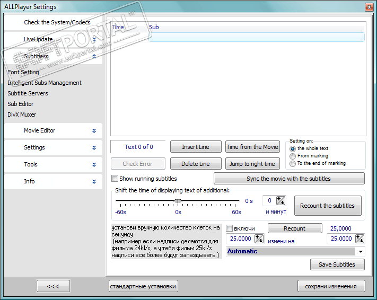This screenshot has width=377, height=300.
Task: Open DivX Muxer page
Action: [22, 114]
